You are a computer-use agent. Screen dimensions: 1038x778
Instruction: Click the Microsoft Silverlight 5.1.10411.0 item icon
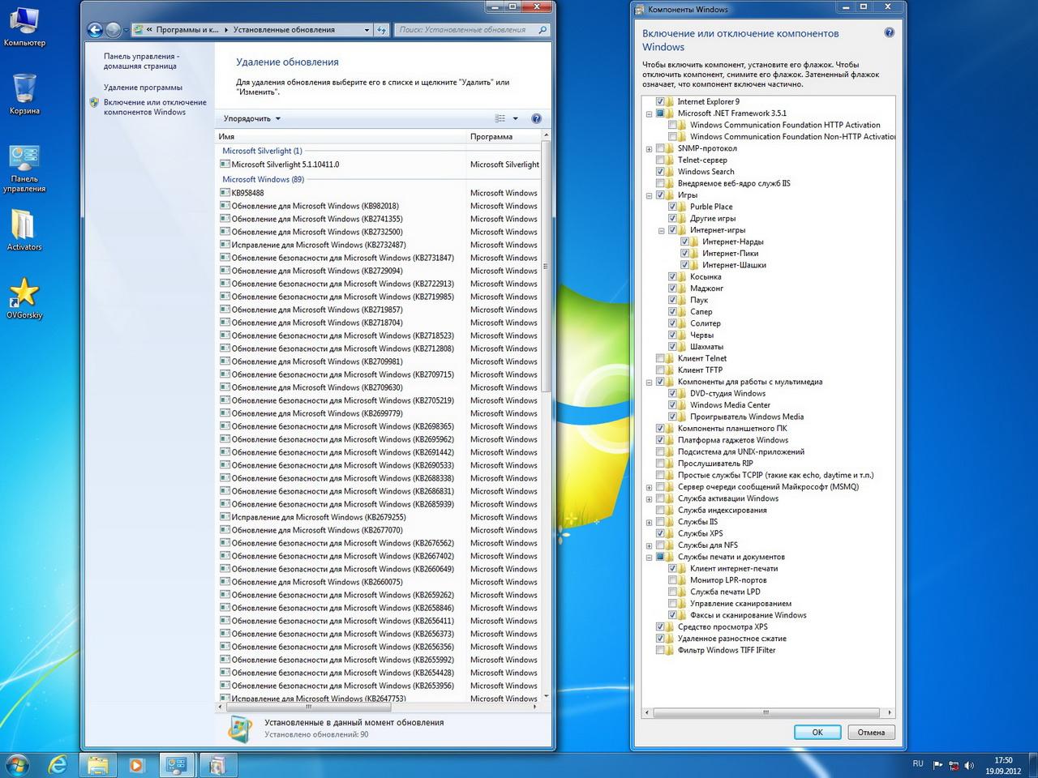click(225, 164)
